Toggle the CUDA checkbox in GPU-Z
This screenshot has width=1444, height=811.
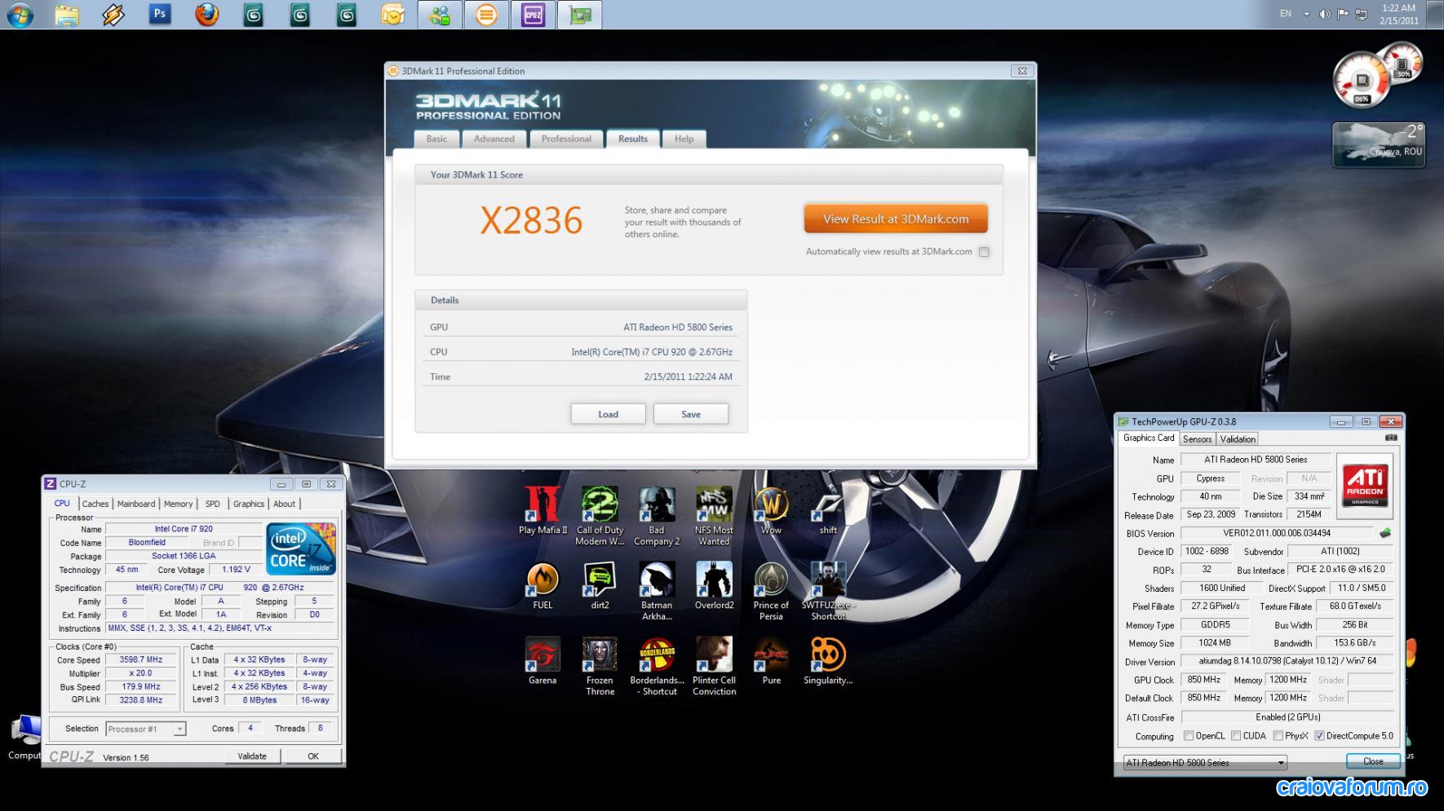tap(1236, 736)
